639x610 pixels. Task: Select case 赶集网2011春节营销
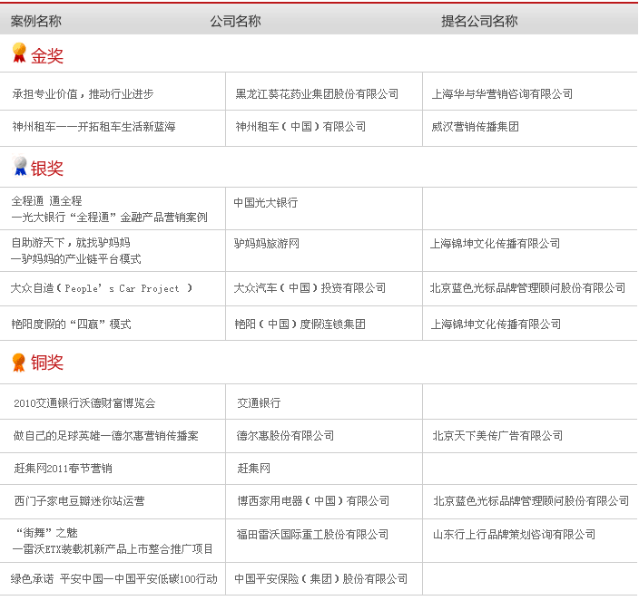click(64, 469)
